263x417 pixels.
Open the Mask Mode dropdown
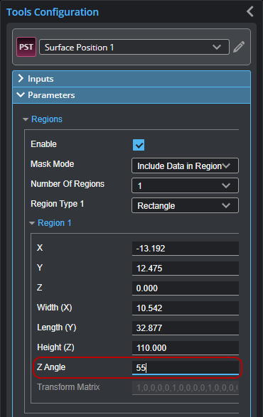pyautogui.click(x=185, y=166)
